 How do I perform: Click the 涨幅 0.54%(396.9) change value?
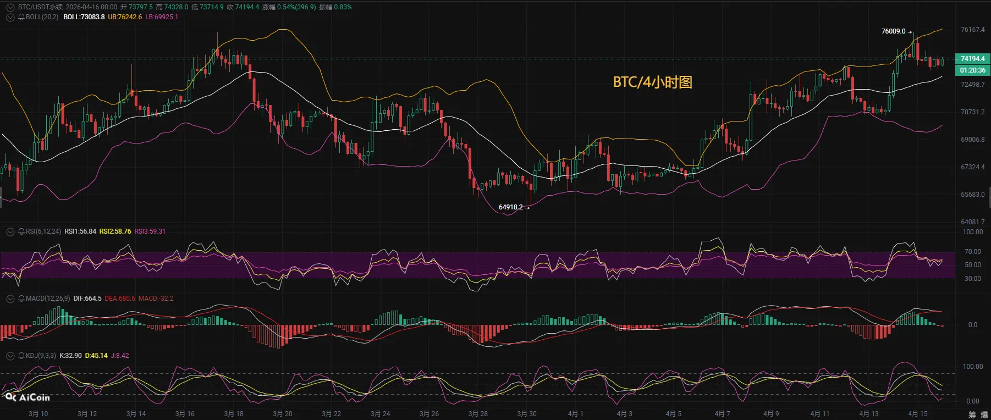pyautogui.click(x=289, y=7)
